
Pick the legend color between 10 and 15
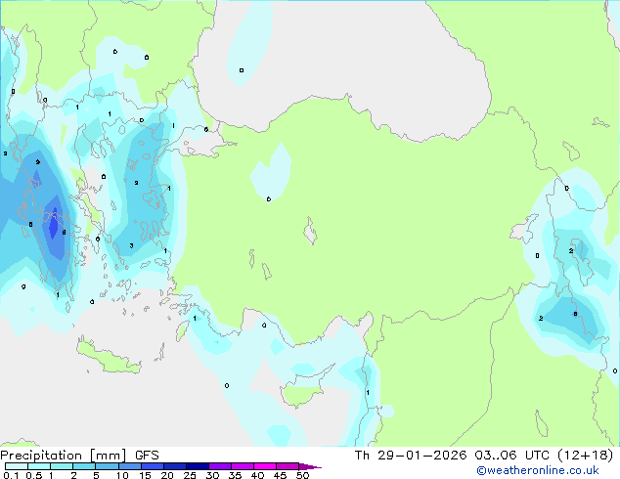(x=130, y=466)
